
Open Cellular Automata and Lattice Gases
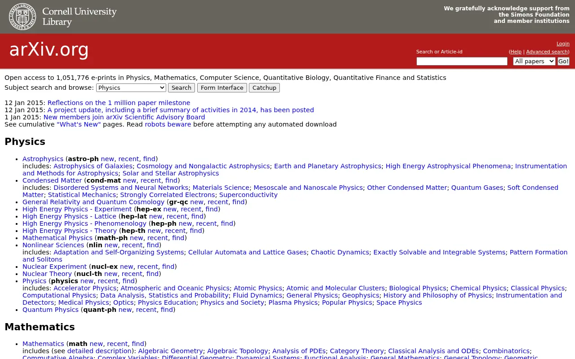247,252
